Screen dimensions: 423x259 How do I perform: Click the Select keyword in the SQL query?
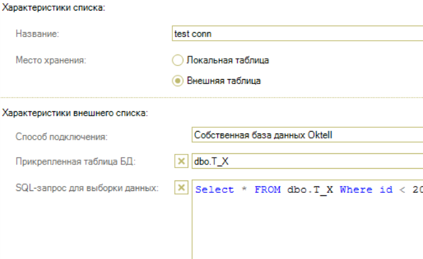tap(214, 190)
